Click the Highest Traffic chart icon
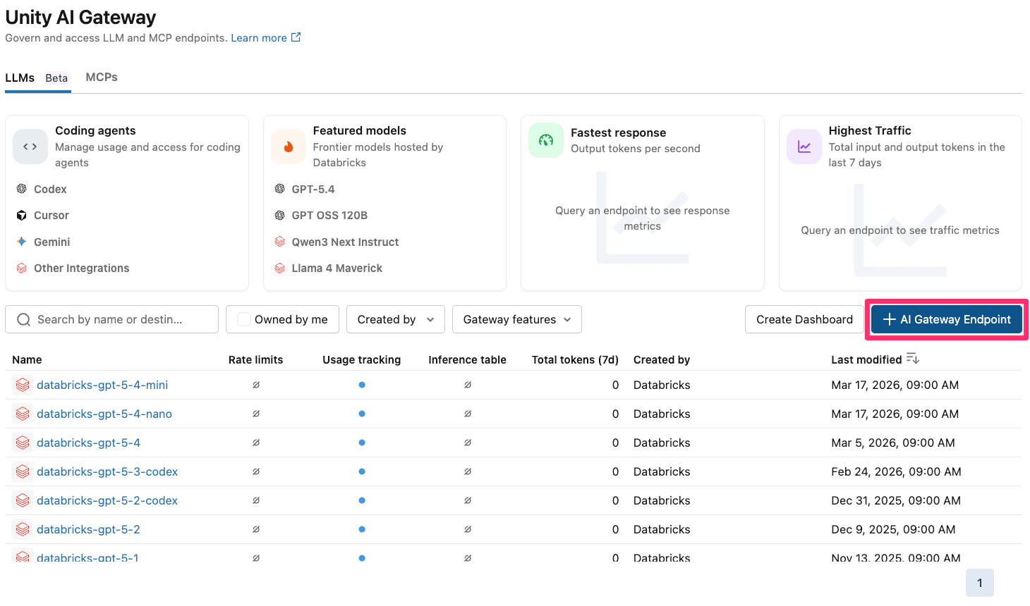Image resolution: width=1030 pixels, height=606 pixels. [804, 147]
